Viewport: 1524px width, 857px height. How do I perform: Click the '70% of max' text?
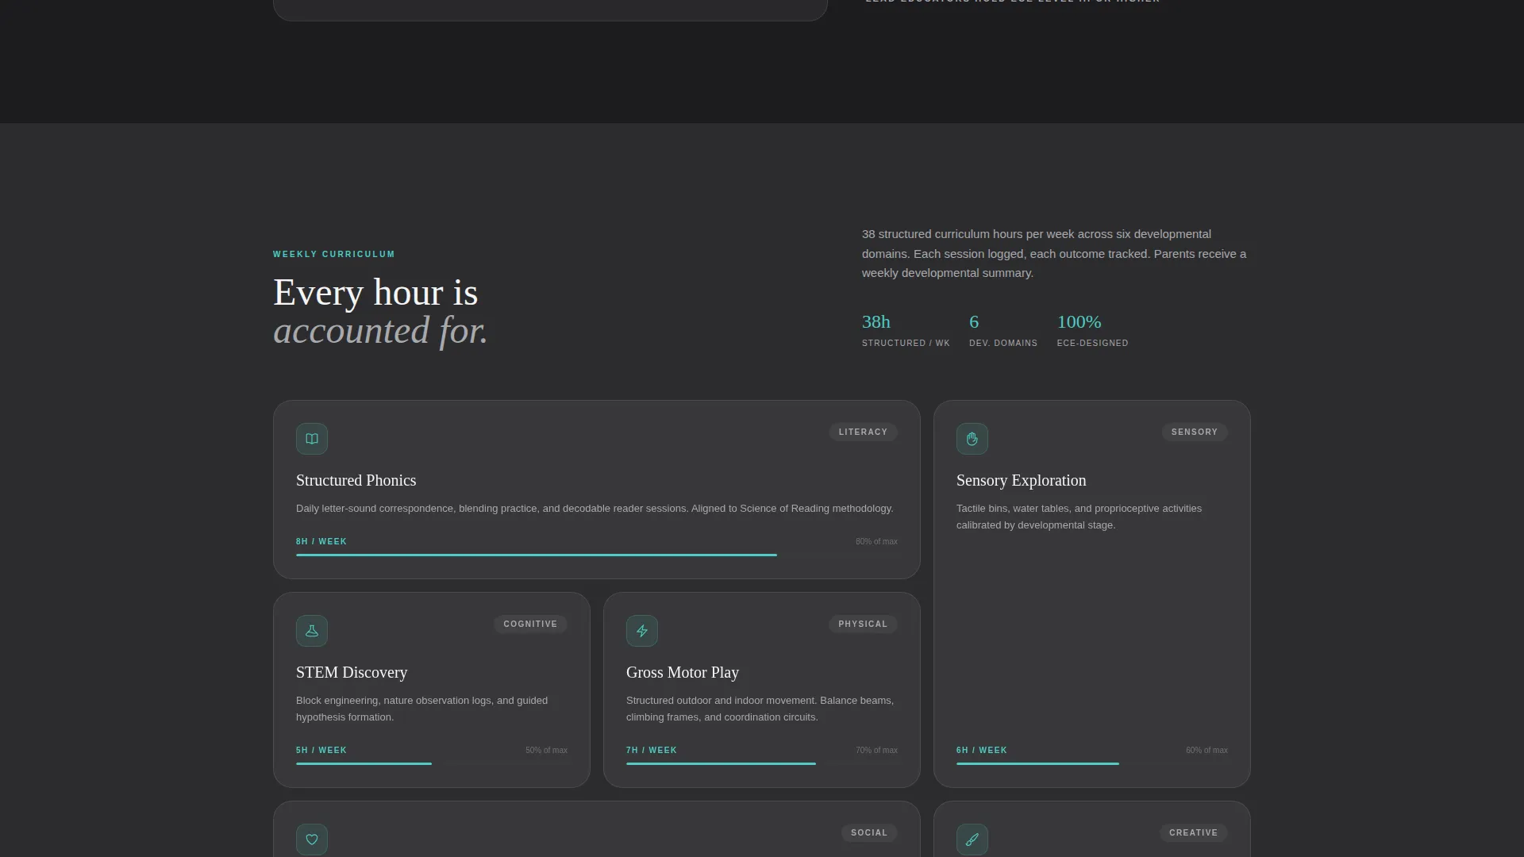(876, 751)
